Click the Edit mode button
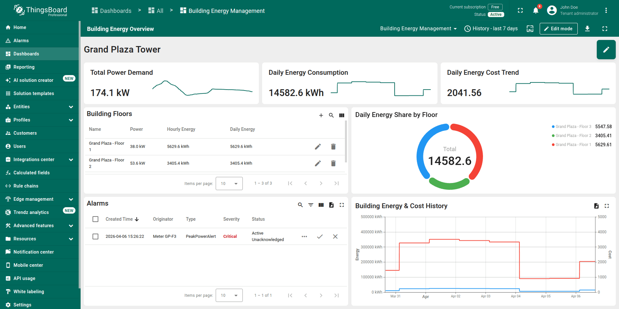The width and height of the screenshot is (619, 309). 558,29
